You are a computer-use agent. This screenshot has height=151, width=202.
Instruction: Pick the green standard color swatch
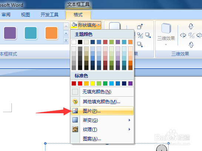[105, 83]
